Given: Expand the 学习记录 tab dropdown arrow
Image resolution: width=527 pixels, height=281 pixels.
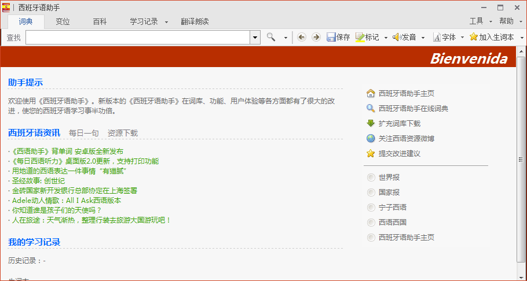Looking at the screenshot, I should 166,22.
